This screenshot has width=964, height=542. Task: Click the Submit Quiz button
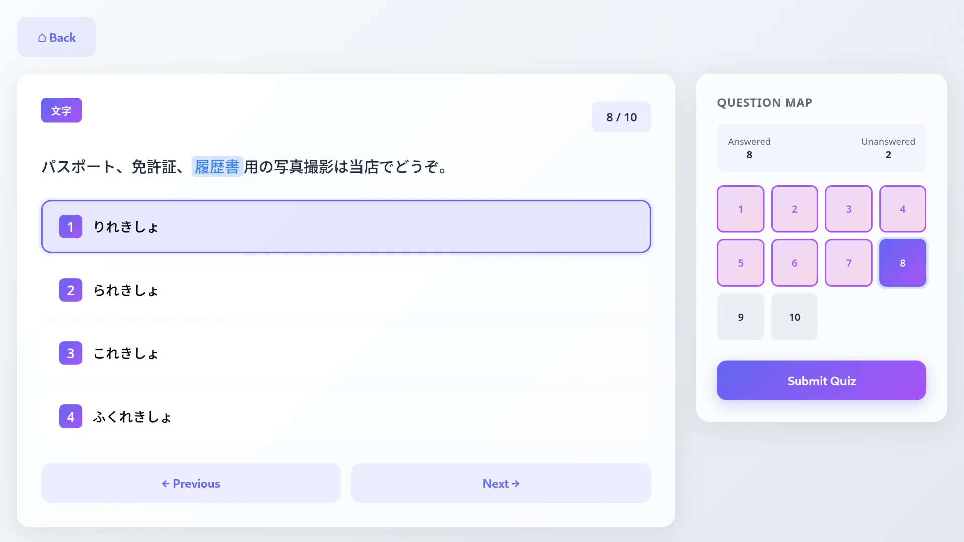(821, 380)
